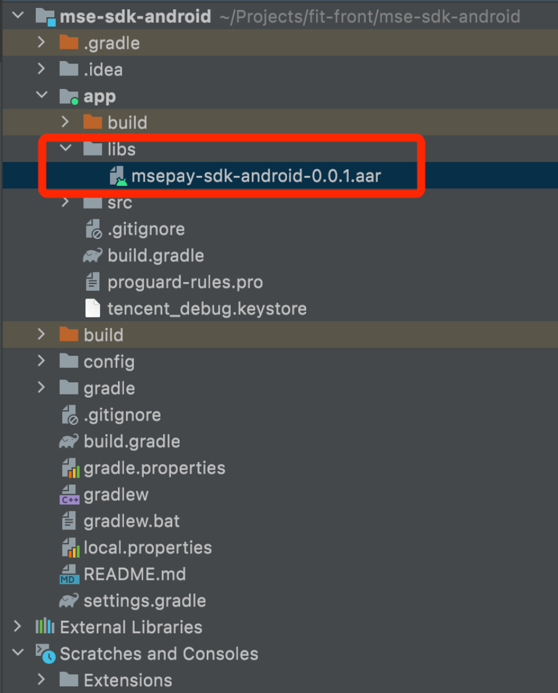This screenshot has height=693, width=558.
Task: Select the gradlew.bat file
Action: coord(131,521)
